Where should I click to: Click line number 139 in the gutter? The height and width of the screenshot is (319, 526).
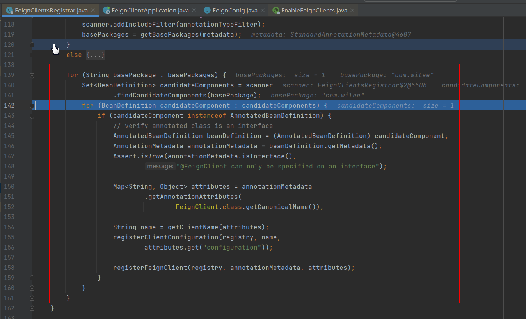(x=9, y=75)
